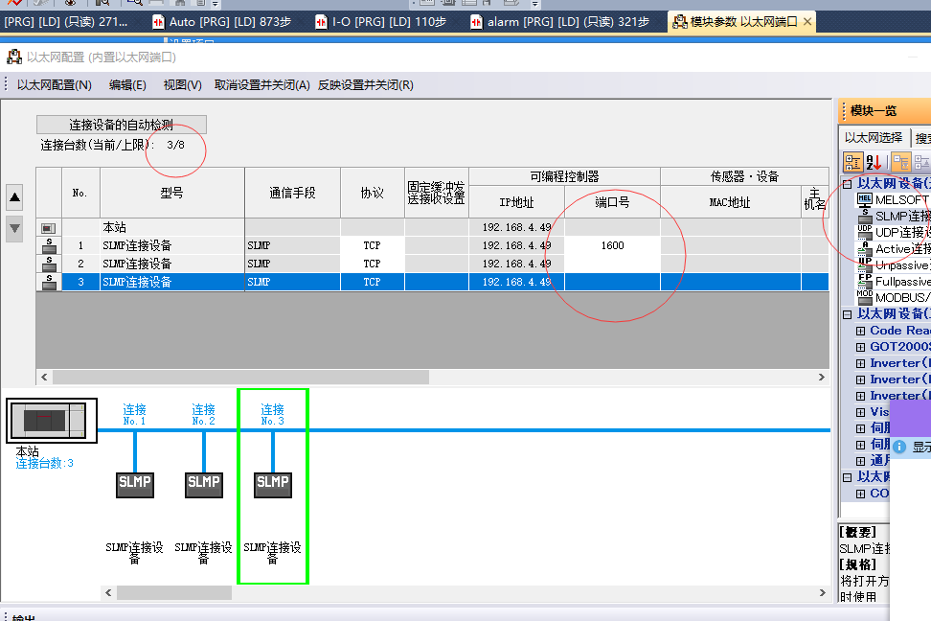931x621 pixels.
Task: Expand the GOT2000 series tree node
Action: coord(860,347)
